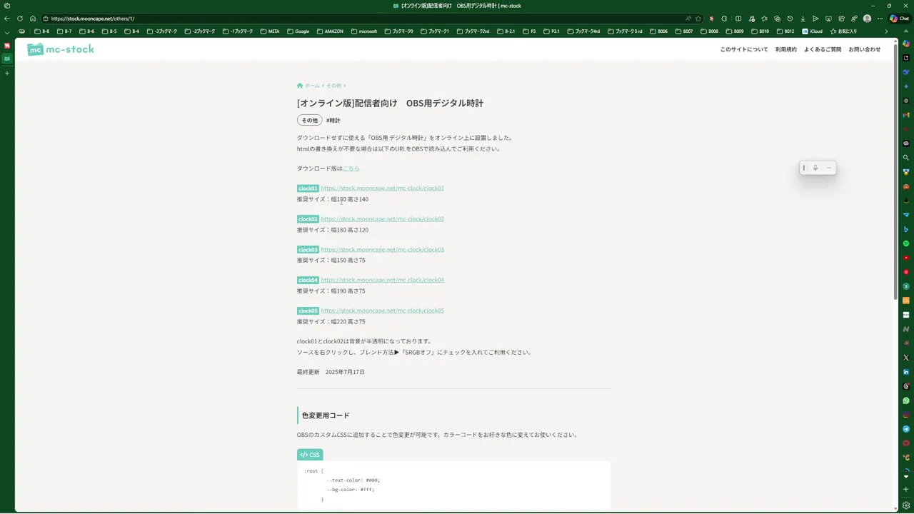
Task: Click the CSS code block label
Action: [310, 455]
